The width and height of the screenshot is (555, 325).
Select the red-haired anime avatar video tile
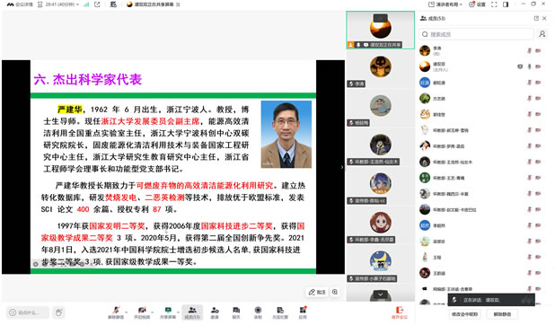tap(380, 224)
